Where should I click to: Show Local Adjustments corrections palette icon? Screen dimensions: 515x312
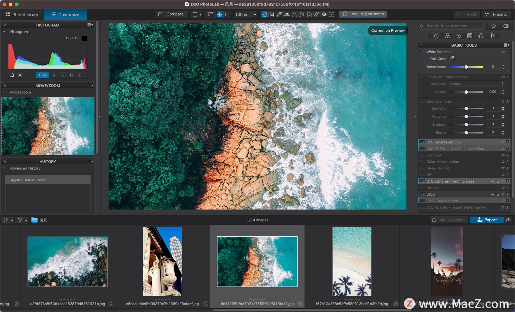click(481, 36)
